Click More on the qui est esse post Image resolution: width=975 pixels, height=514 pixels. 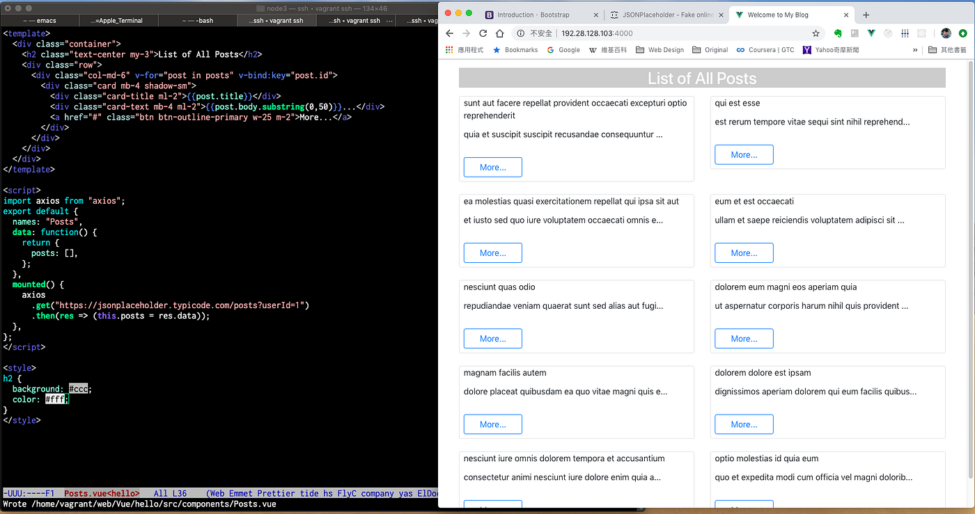pyautogui.click(x=744, y=154)
